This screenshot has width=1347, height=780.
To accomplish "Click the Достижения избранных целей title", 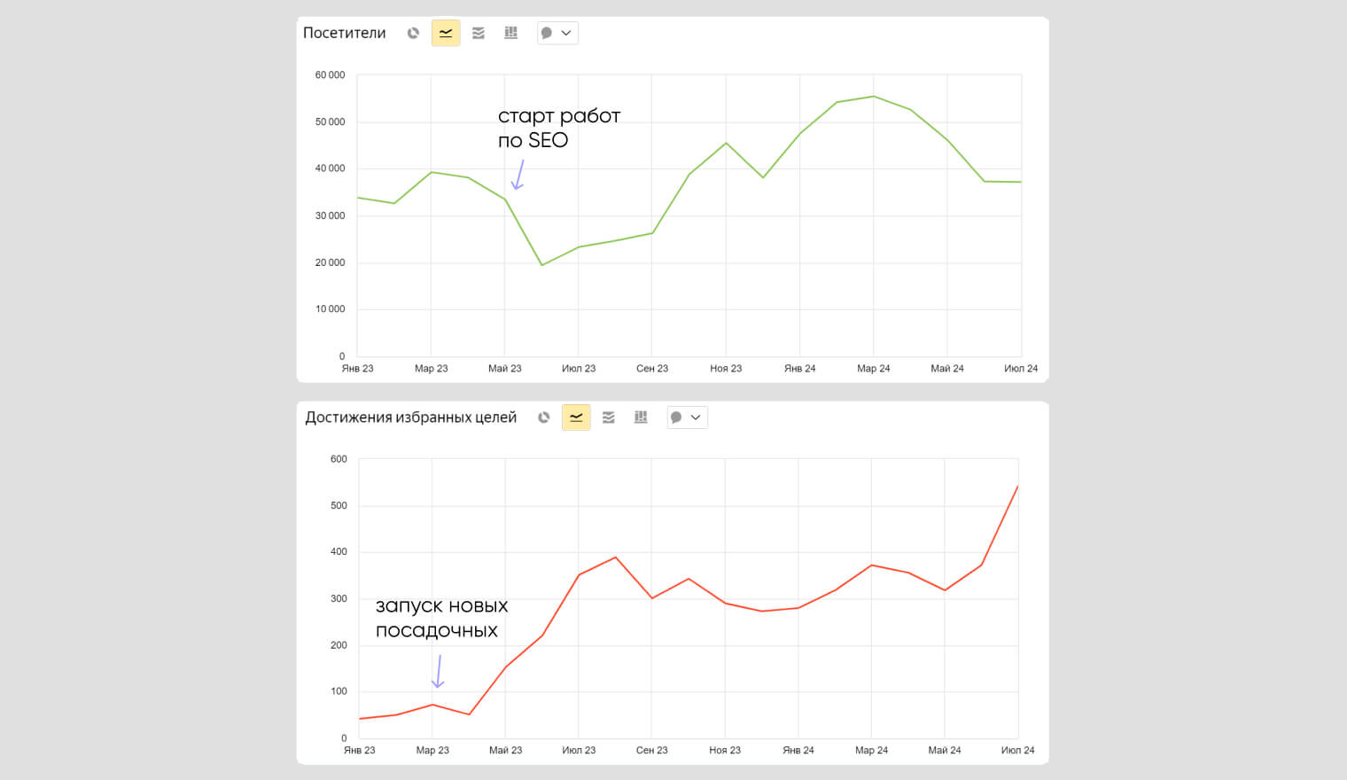I will (x=410, y=417).
